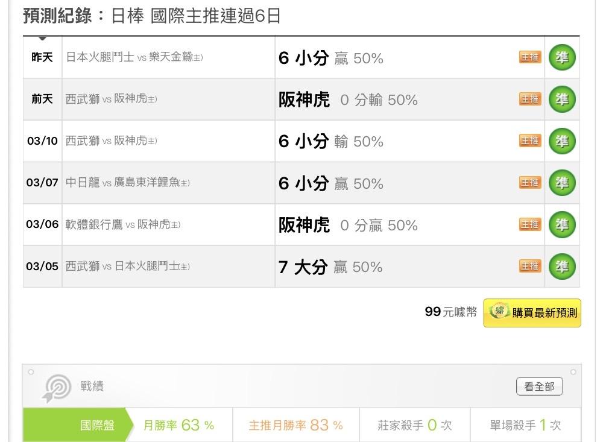Screen dimensions: 603x442
Task: Click the 99 元噱幣 price label
Action: [x=450, y=312]
